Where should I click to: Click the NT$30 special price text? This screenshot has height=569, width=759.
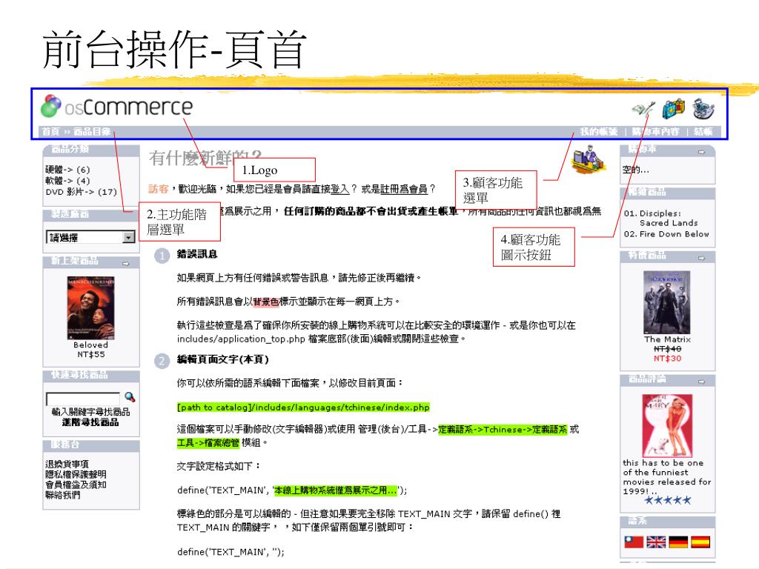667,359
